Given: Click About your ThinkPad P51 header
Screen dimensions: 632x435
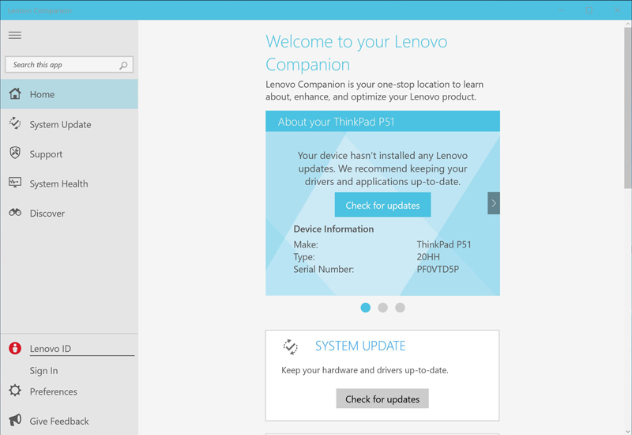Looking at the screenshot, I should tap(382, 122).
